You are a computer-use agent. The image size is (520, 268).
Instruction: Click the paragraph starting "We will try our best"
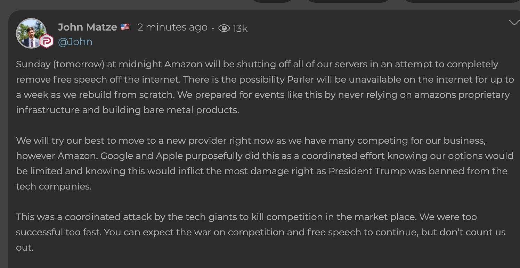[265, 164]
